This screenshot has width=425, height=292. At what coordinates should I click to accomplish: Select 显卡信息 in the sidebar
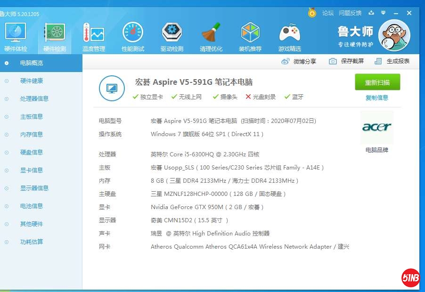point(32,170)
